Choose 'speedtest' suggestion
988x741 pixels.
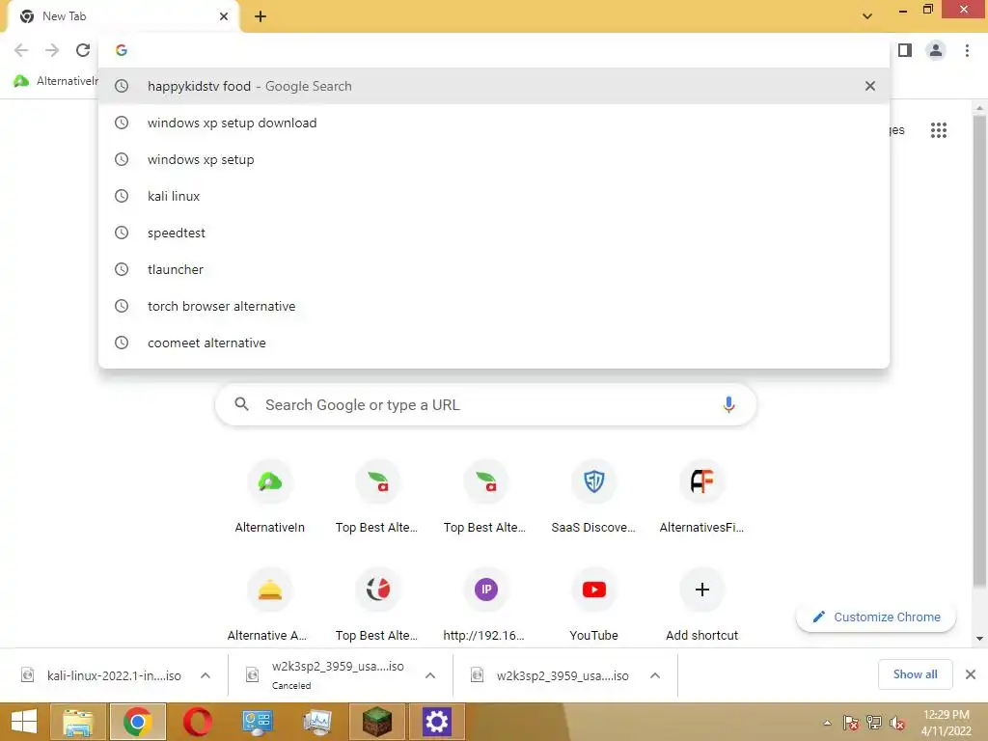tap(494, 233)
